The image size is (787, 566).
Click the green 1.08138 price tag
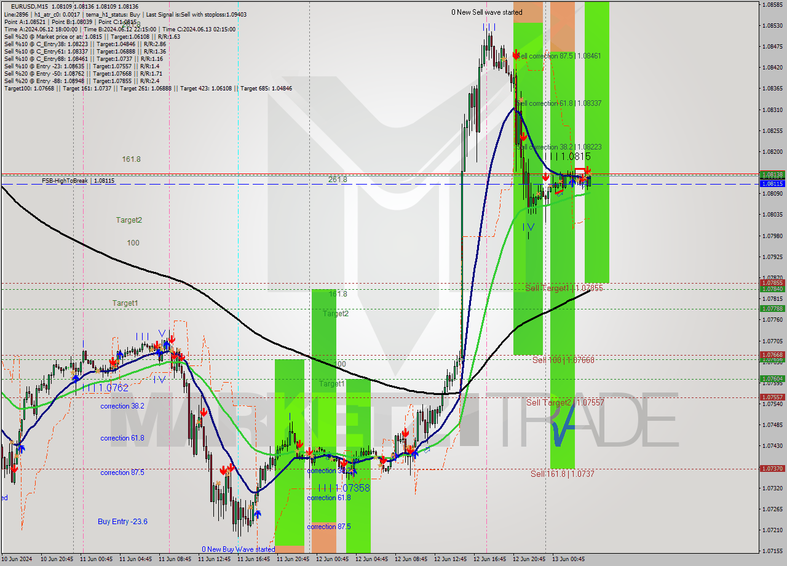click(x=772, y=175)
